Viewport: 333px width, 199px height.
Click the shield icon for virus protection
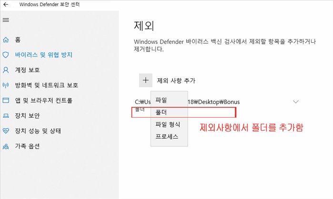tap(6, 55)
